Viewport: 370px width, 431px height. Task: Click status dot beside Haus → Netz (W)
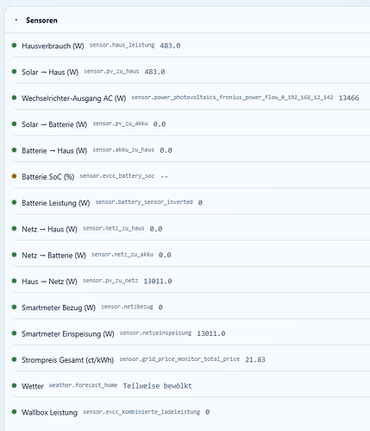pos(14,281)
